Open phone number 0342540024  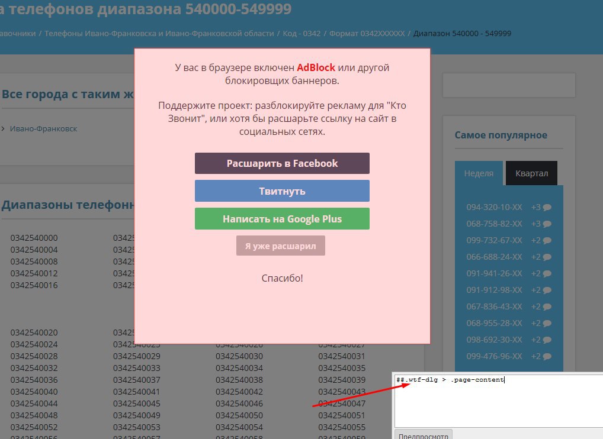(x=34, y=344)
